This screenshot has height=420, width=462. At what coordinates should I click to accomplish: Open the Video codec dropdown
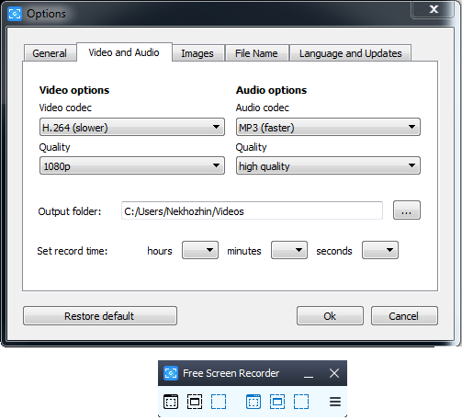click(132, 127)
